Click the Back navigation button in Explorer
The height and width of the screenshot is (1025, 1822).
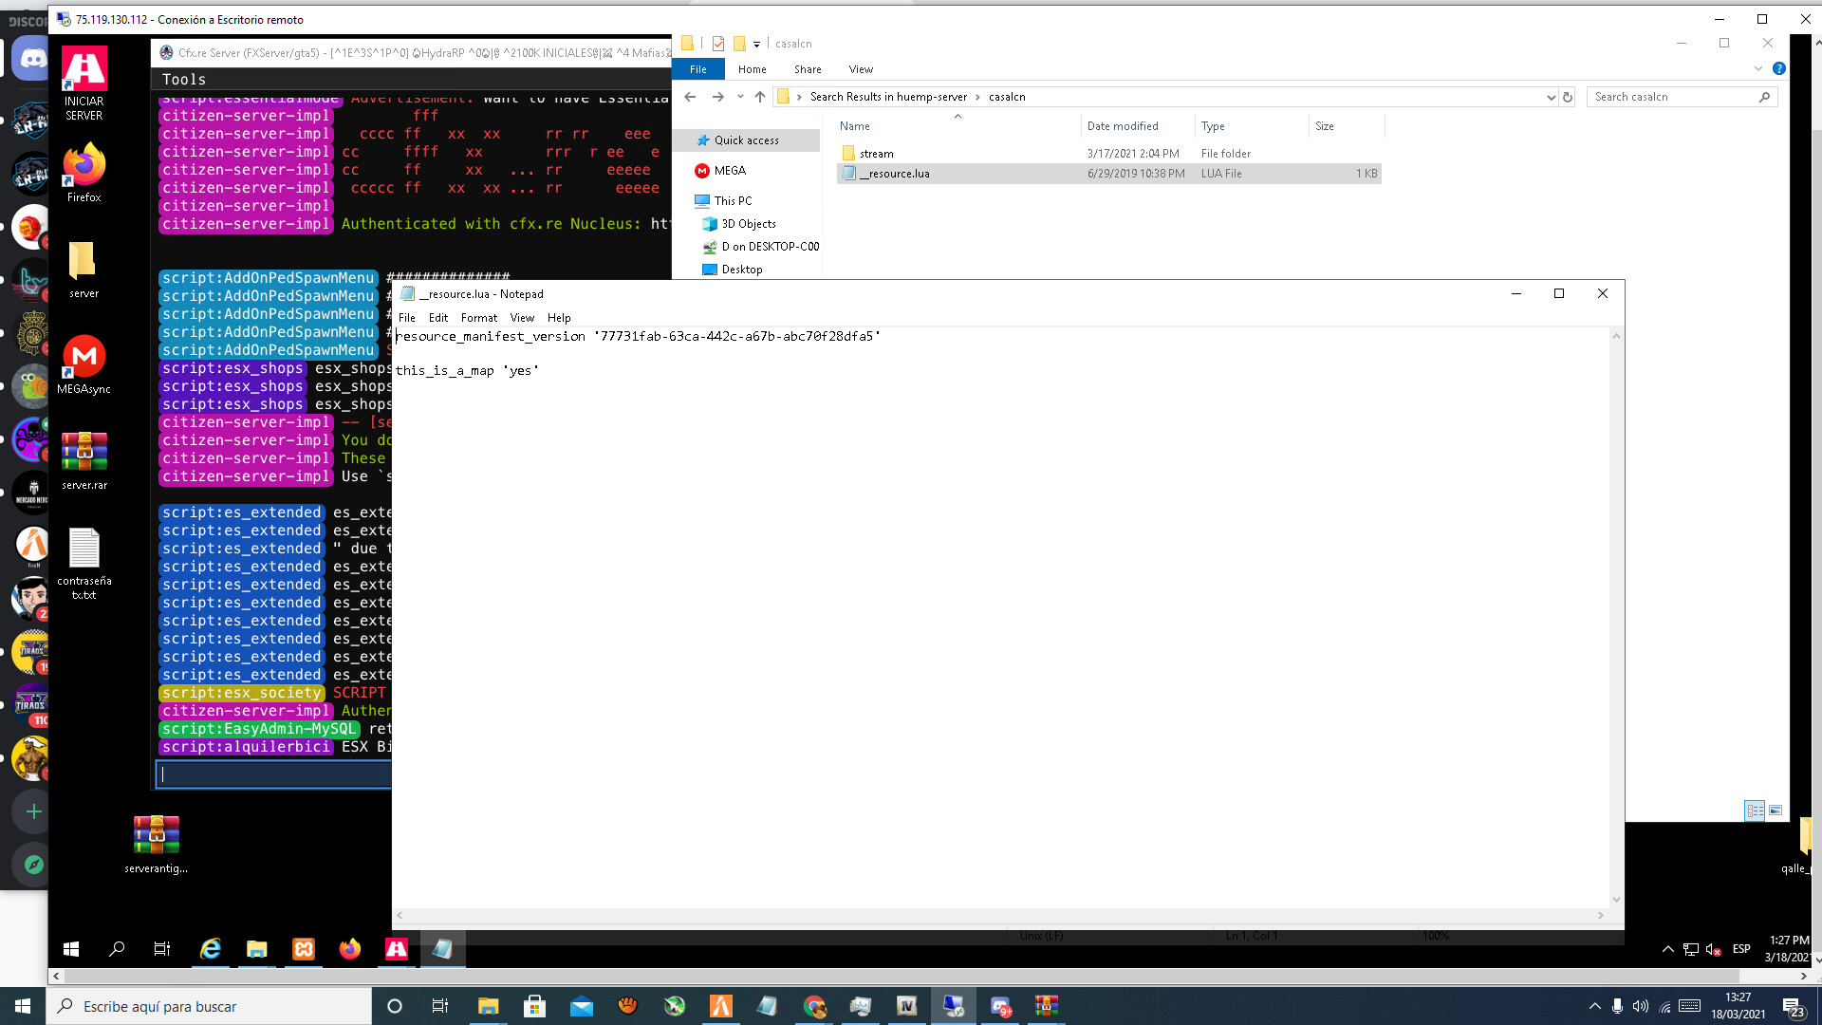689,96
